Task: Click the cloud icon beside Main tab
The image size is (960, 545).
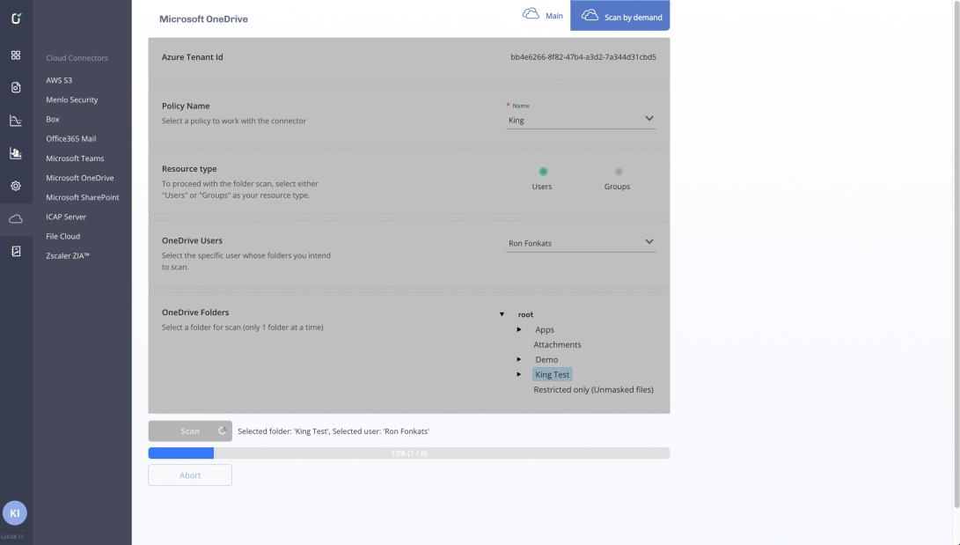Action: (x=531, y=13)
